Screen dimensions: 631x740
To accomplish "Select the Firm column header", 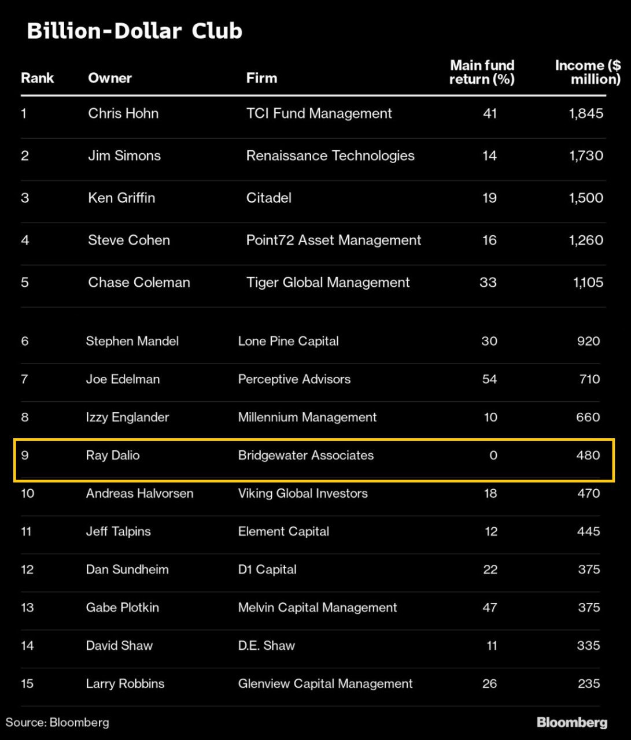I will tap(261, 78).
